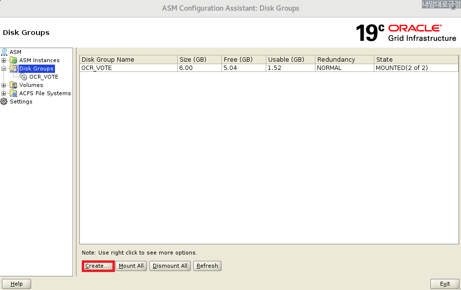Click the 6.00 size cell
Screen dimensions: 461x290
(x=200, y=68)
